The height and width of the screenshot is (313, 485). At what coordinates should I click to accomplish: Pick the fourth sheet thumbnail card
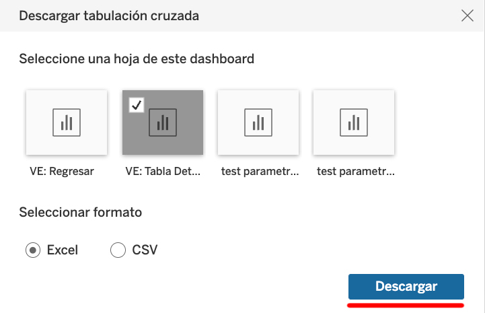pos(354,123)
